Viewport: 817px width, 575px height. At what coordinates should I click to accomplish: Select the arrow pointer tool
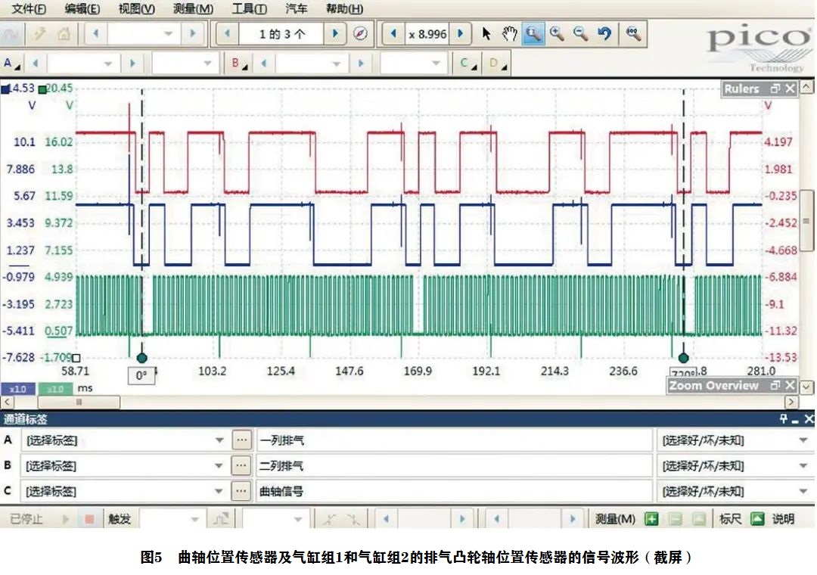tap(486, 34)
